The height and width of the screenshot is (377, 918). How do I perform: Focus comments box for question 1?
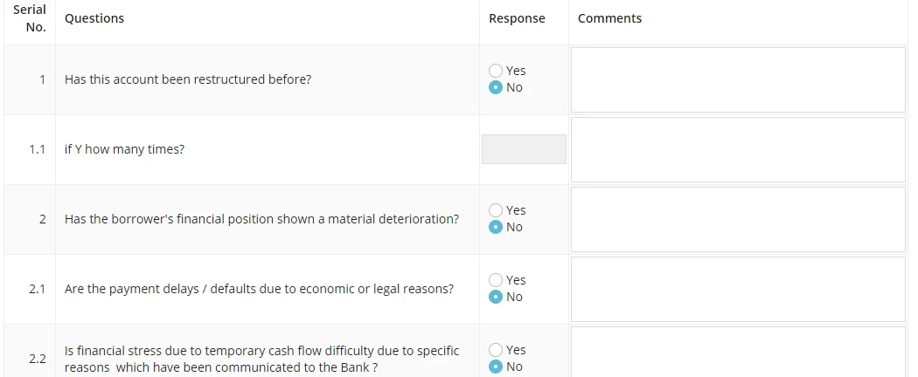(x=738, y=79)
